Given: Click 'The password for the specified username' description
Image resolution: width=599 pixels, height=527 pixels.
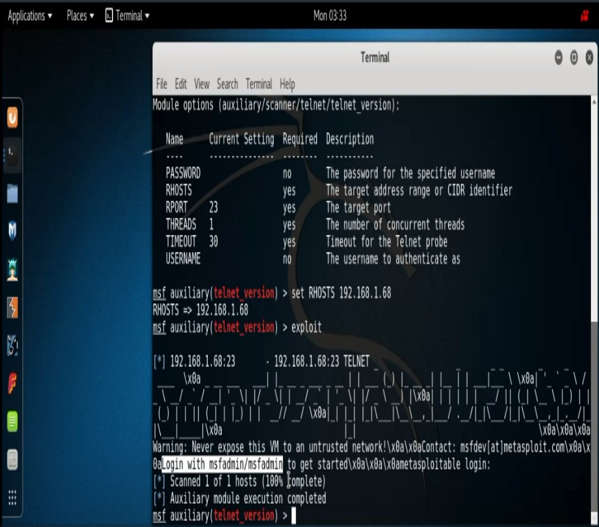Looking at the screenshot, I should pos(410,173).
